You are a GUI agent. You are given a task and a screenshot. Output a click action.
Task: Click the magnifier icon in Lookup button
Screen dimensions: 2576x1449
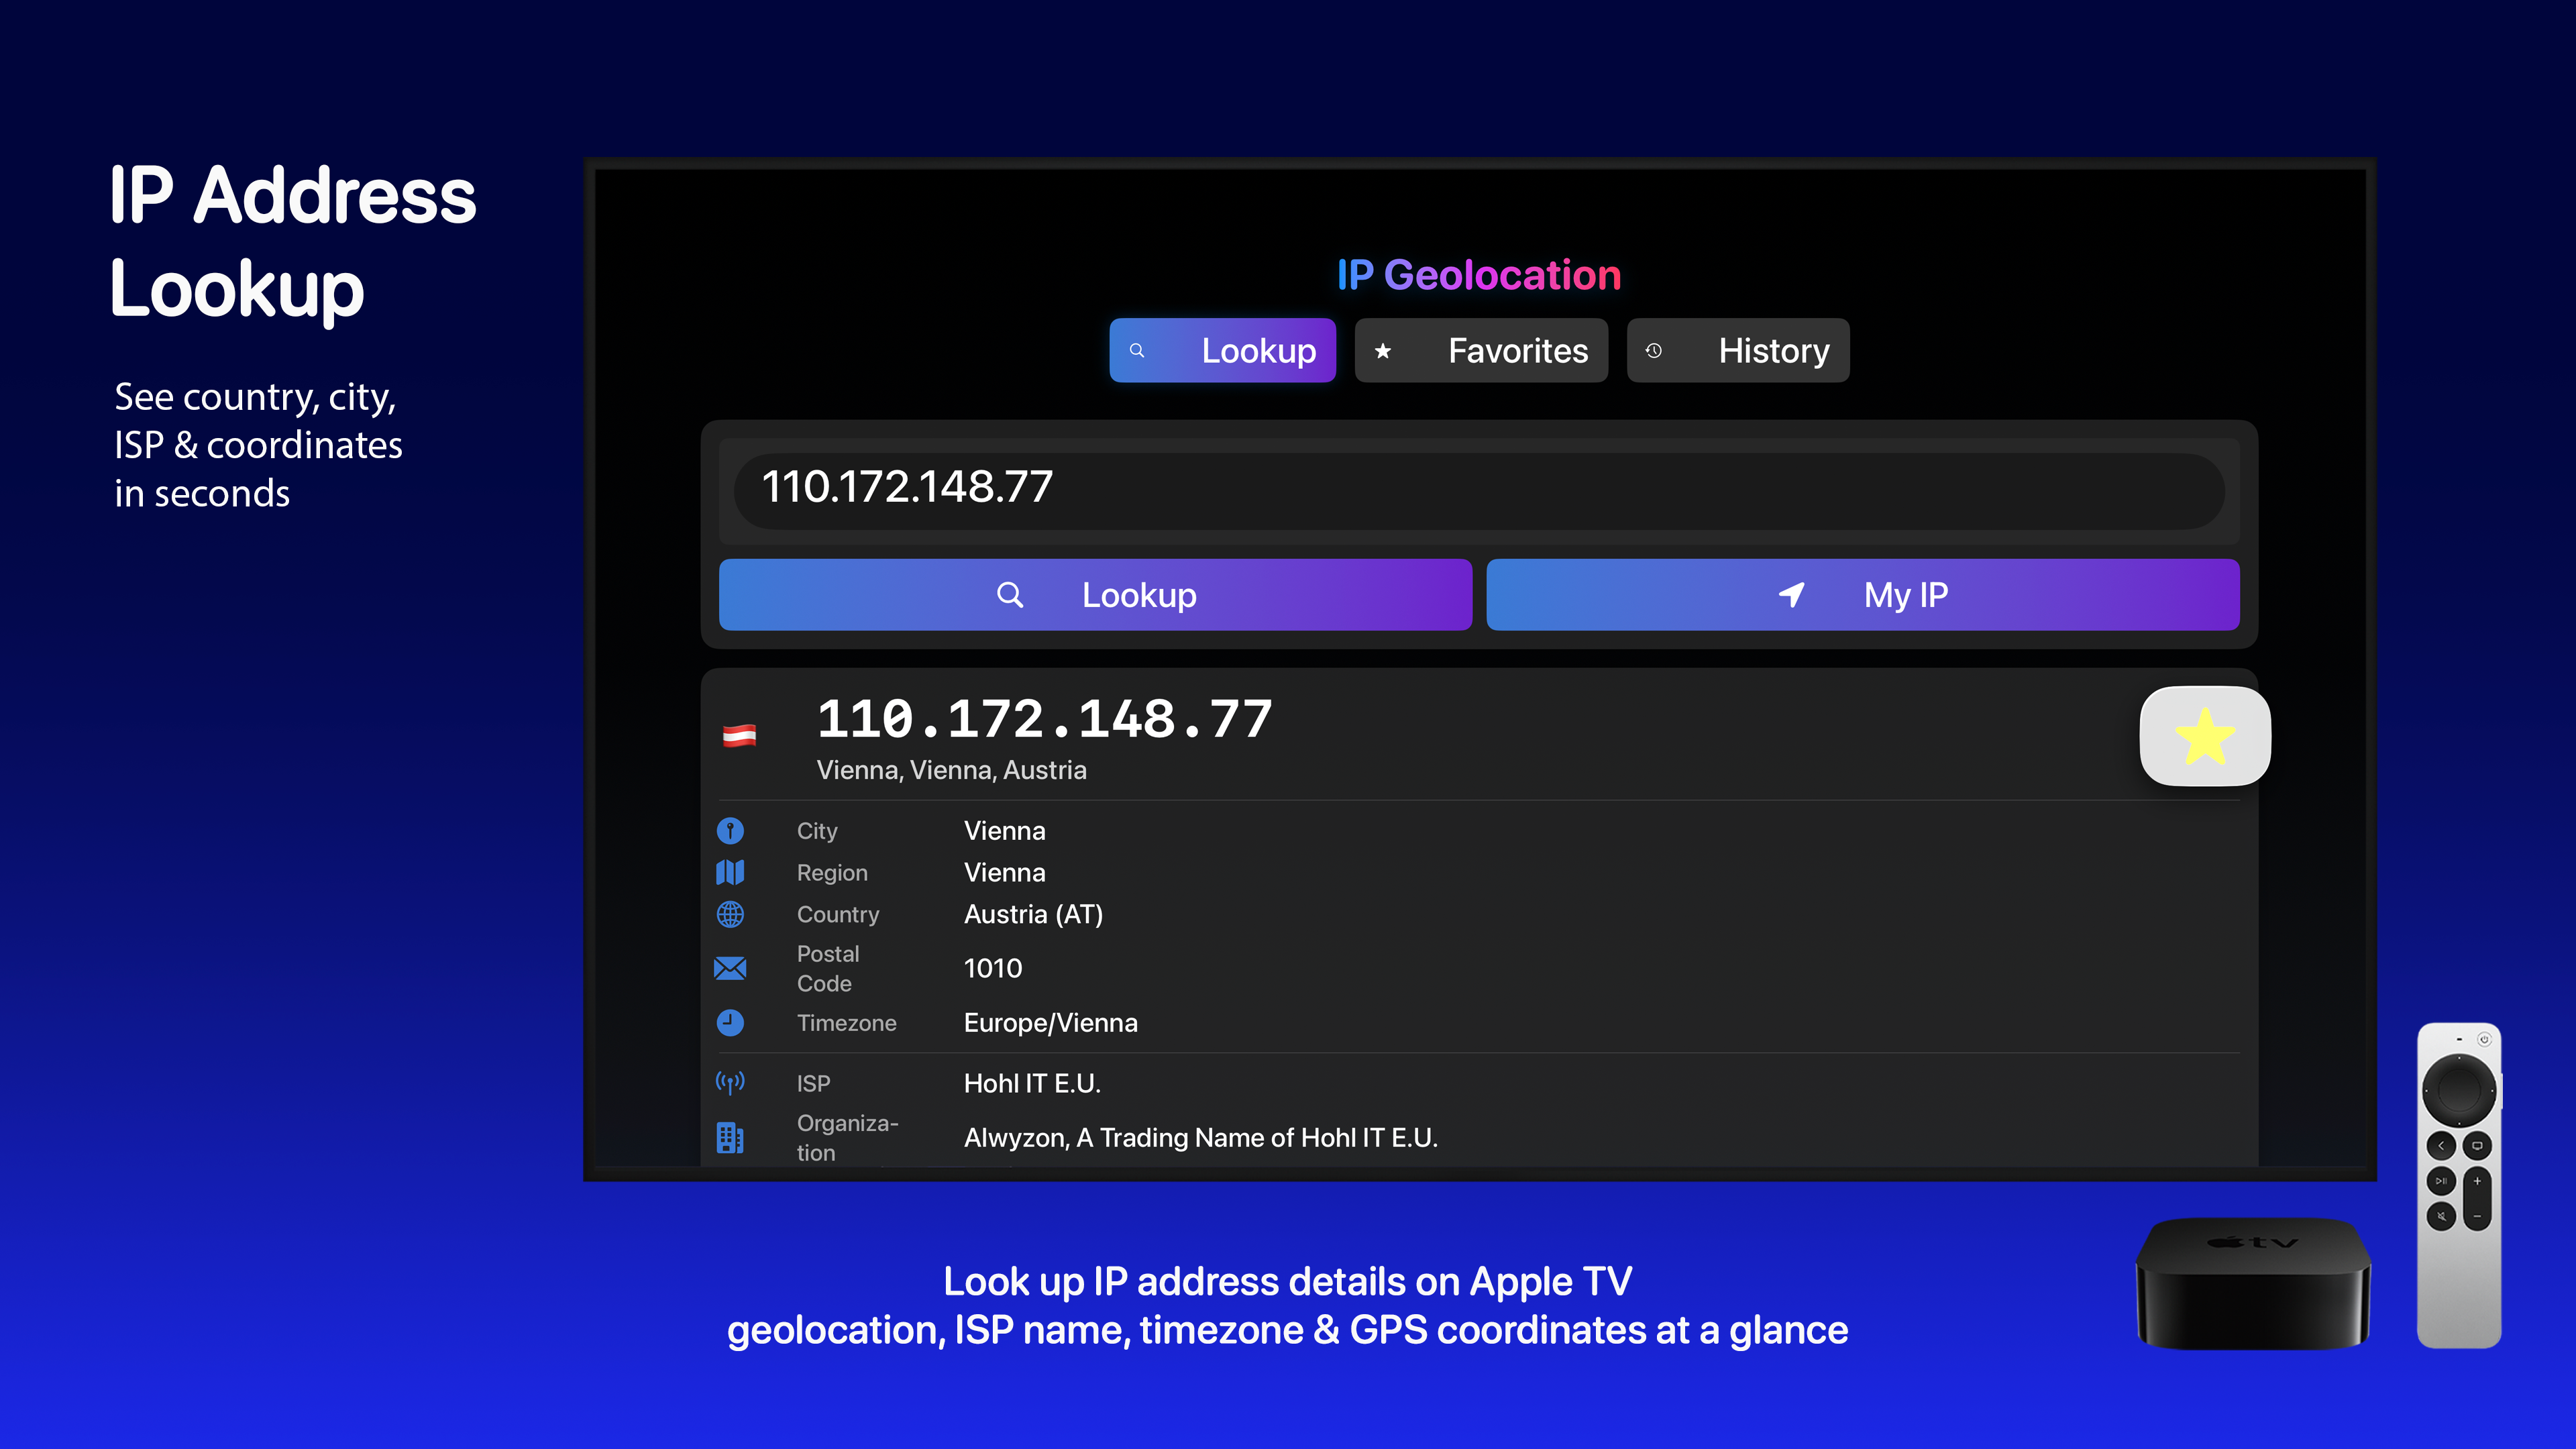(1010, 595)
